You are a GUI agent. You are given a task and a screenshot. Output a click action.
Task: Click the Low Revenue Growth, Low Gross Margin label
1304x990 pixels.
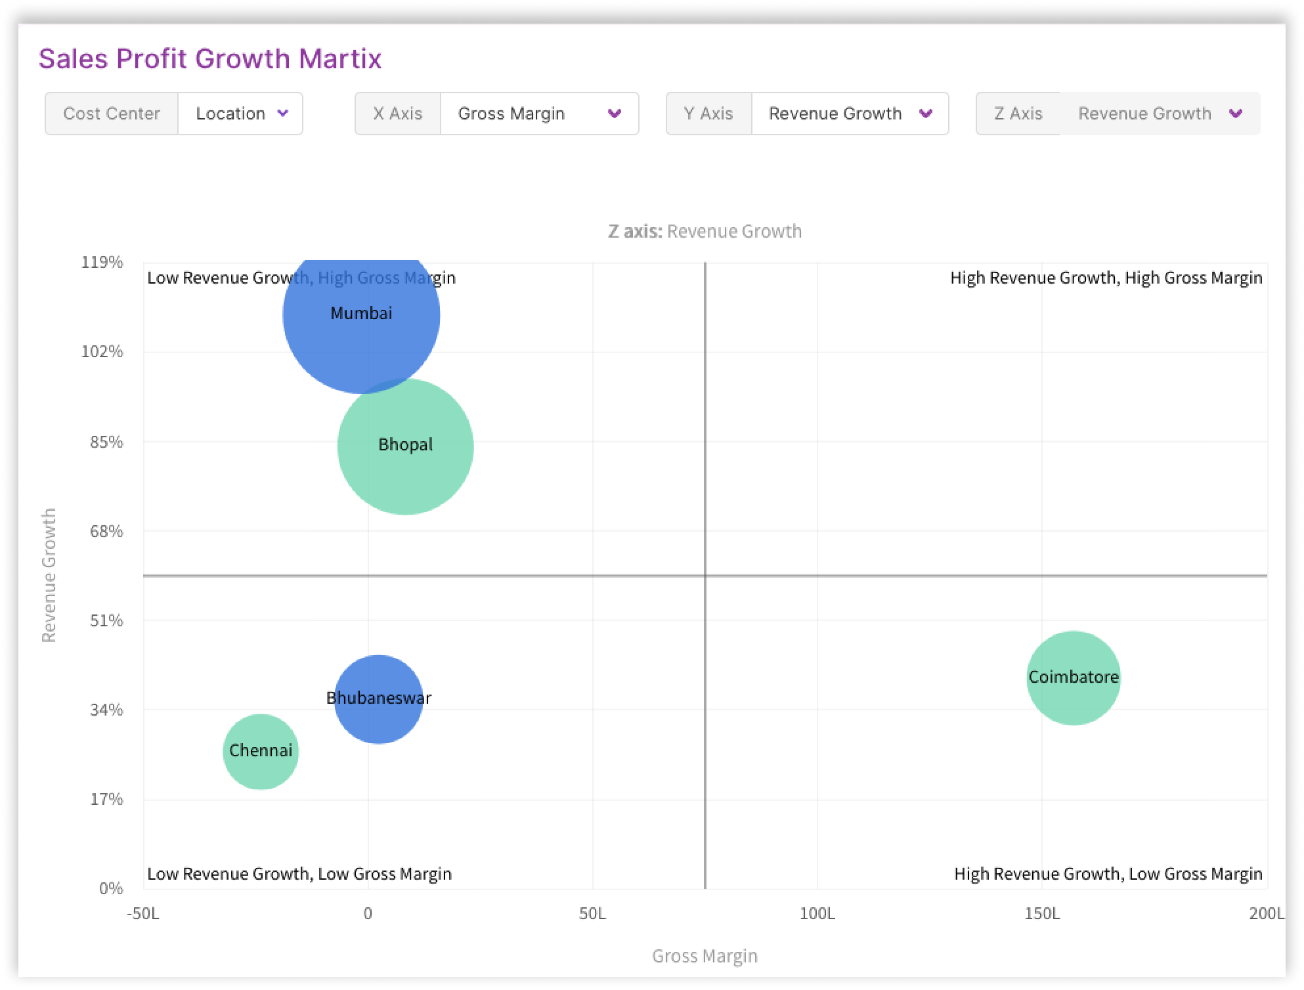(x=299, y=874)
